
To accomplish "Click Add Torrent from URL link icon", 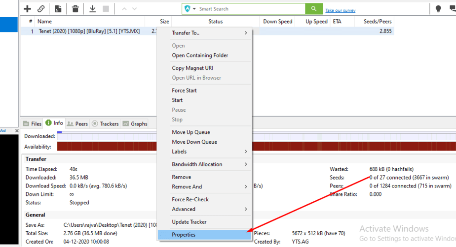I will click(41, 9).
